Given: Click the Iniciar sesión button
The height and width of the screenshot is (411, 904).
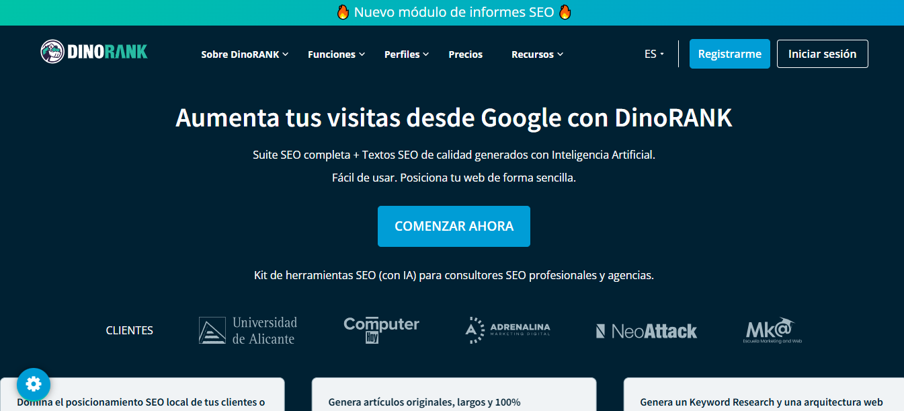Looking at the screenshot, I should click(822, 54).
